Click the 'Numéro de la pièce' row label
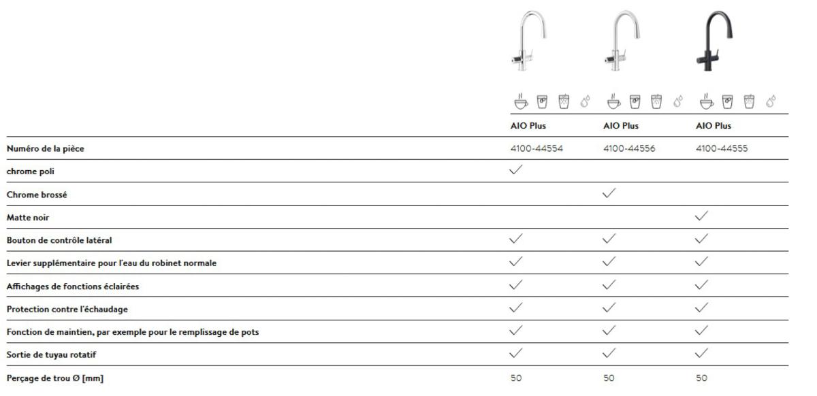This screenshot has height=396, width=817. [x=46, y=149]
